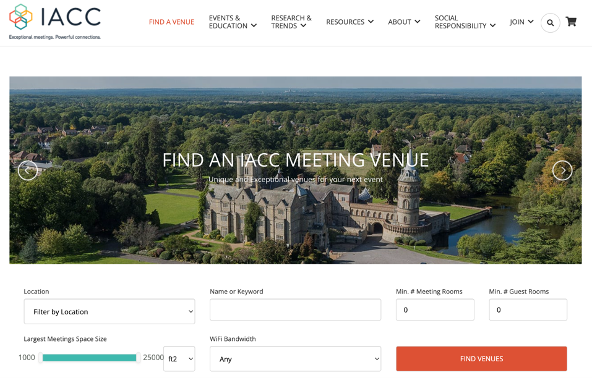
Task: Open the About menu
Action: tap(404, 22)
